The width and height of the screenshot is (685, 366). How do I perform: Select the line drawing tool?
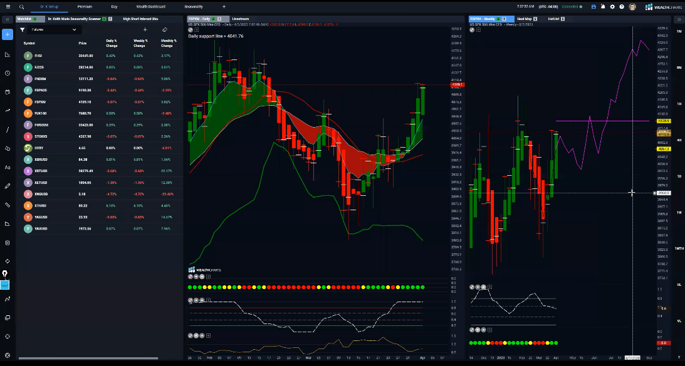point(8,130)
